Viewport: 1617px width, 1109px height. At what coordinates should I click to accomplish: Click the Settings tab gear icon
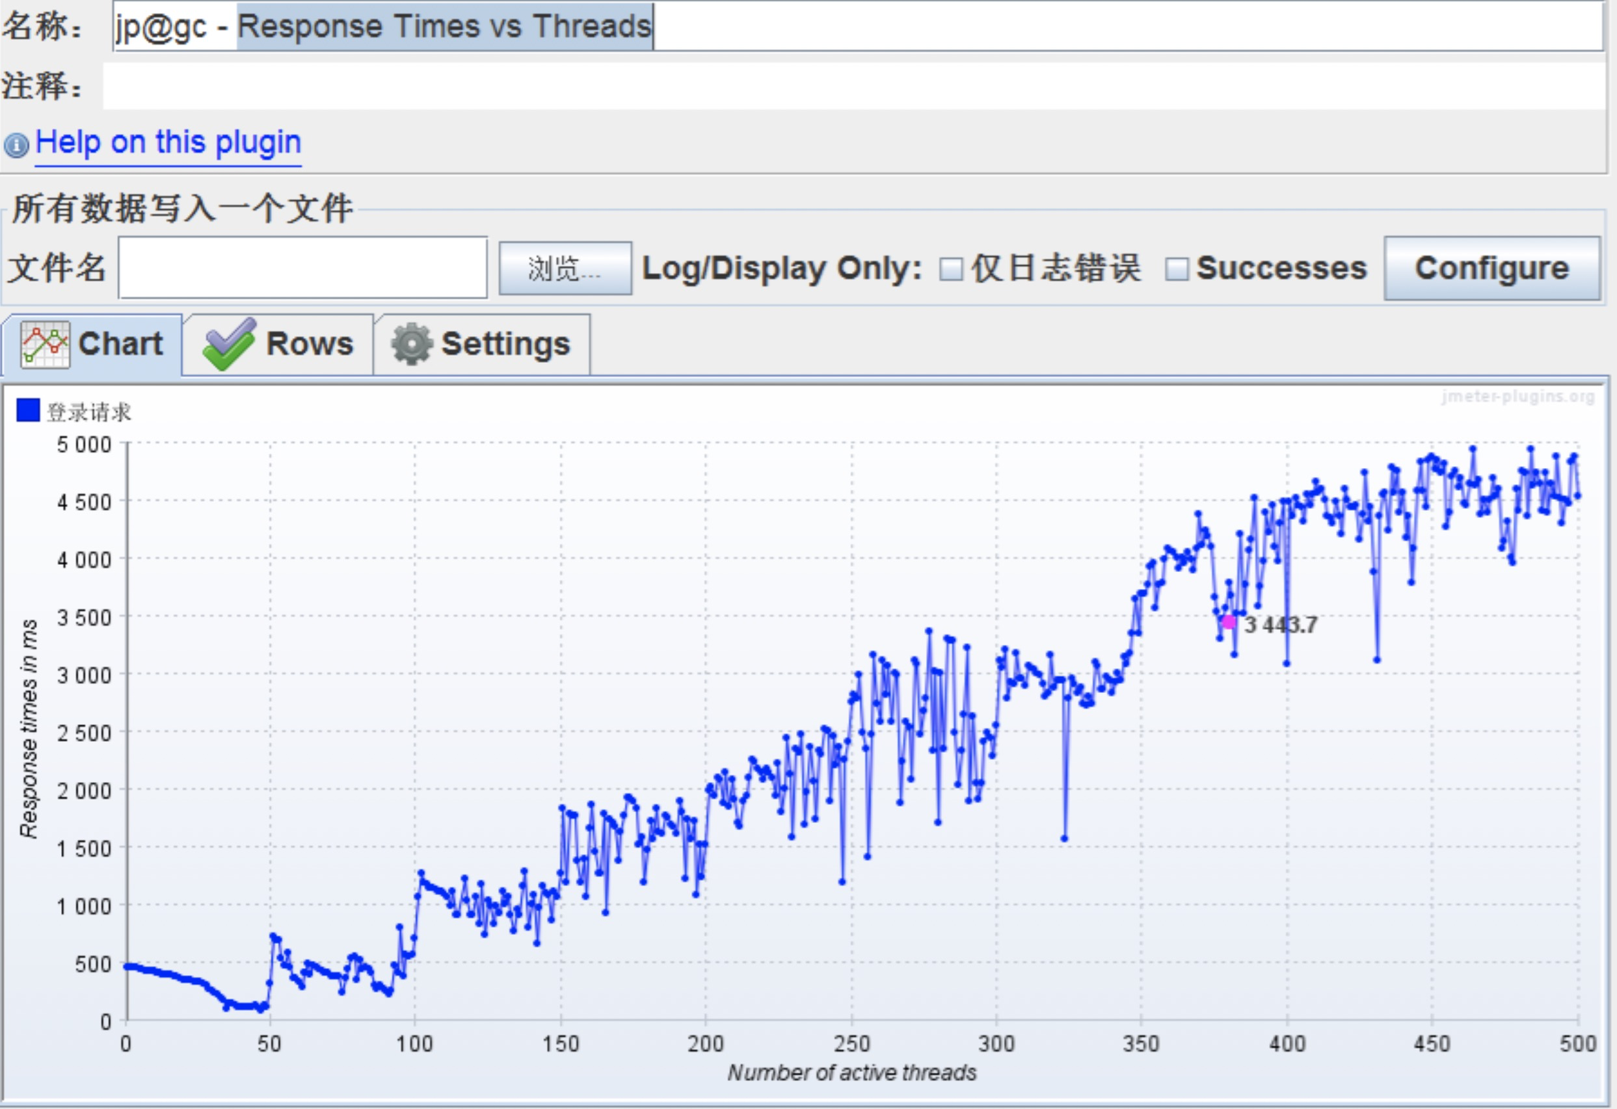pyautogui.click(x=411, y=344)
